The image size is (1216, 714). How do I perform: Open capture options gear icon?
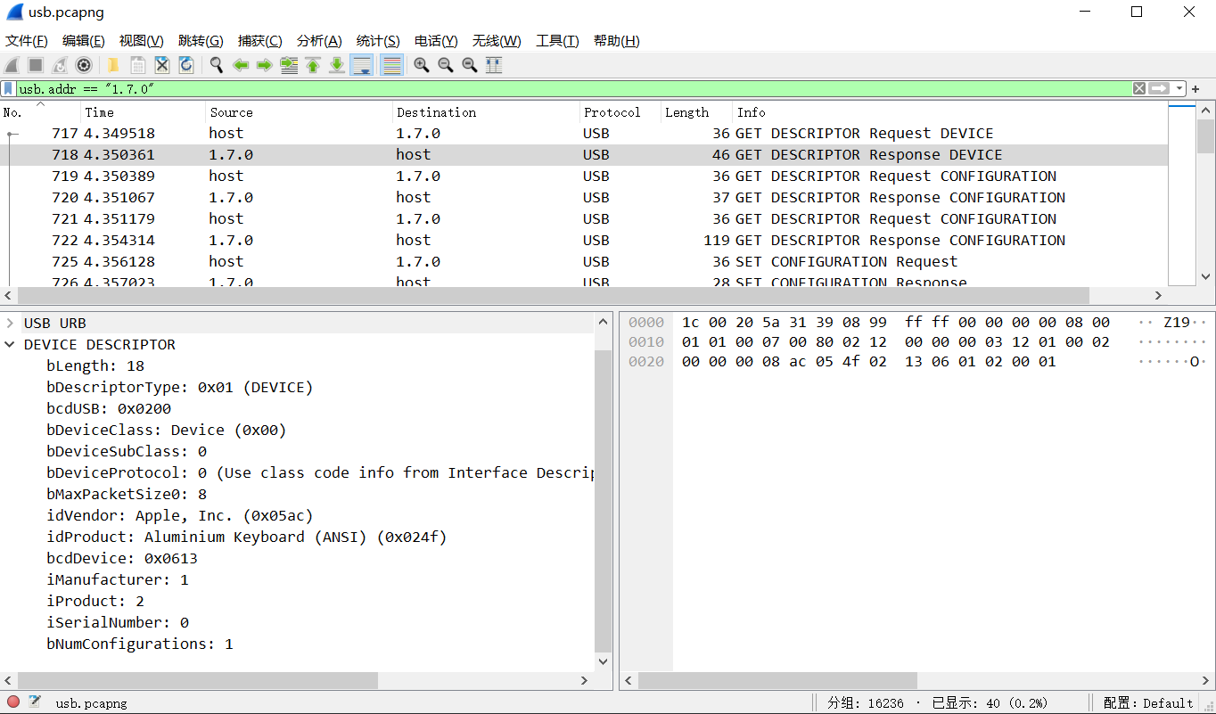[x=84, y=65]
